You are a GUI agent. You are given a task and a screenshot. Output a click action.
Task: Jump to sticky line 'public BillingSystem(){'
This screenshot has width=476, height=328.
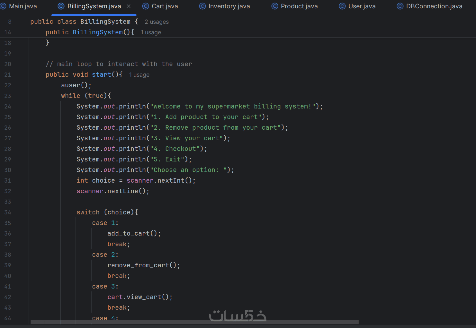point(90,32)
